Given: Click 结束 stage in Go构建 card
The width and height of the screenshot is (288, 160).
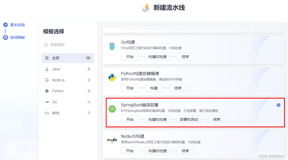Looking at the screenshot, I should point(185,57).
